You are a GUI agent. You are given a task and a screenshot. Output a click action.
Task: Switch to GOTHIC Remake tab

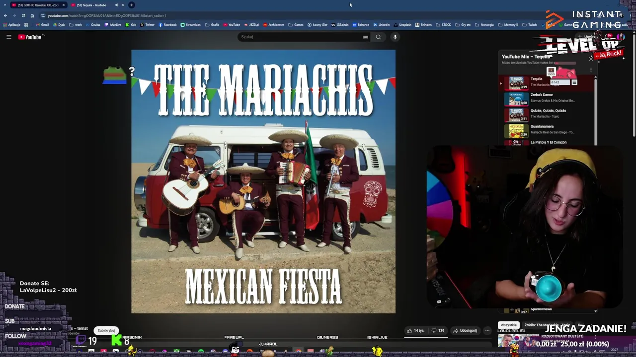pos(39,5)
